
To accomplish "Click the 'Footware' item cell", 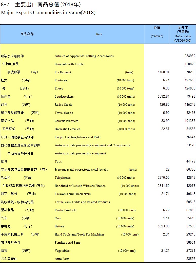I will point(61,80).
